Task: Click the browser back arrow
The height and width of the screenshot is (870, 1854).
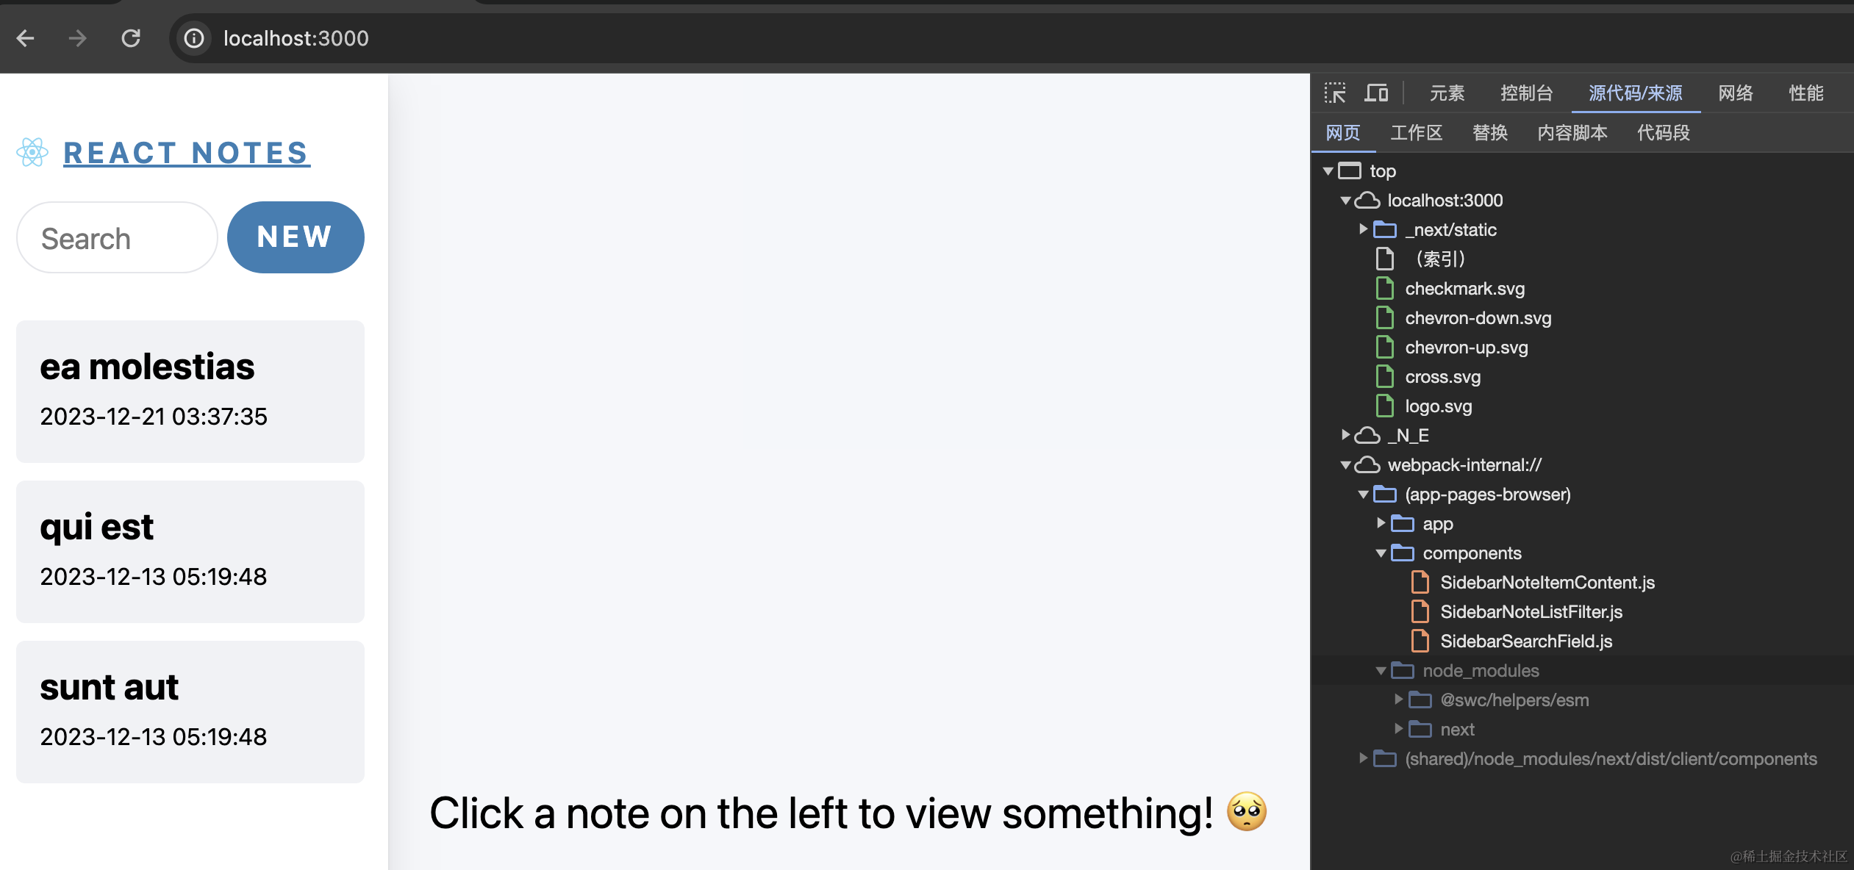Action: pyautogui.click(x=26, y=38)
